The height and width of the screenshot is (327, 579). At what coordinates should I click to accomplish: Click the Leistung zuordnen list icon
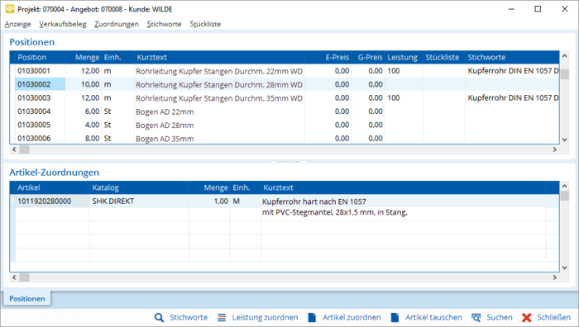tap(222, 317)
